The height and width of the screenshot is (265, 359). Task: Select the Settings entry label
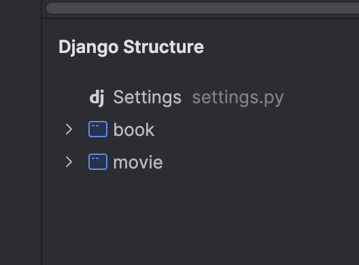(148, 97)
